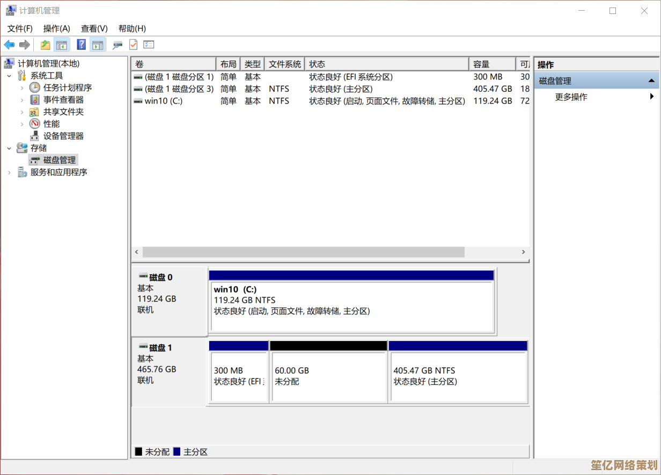Click the blue Back arrow in toolbar

point(9,45)
